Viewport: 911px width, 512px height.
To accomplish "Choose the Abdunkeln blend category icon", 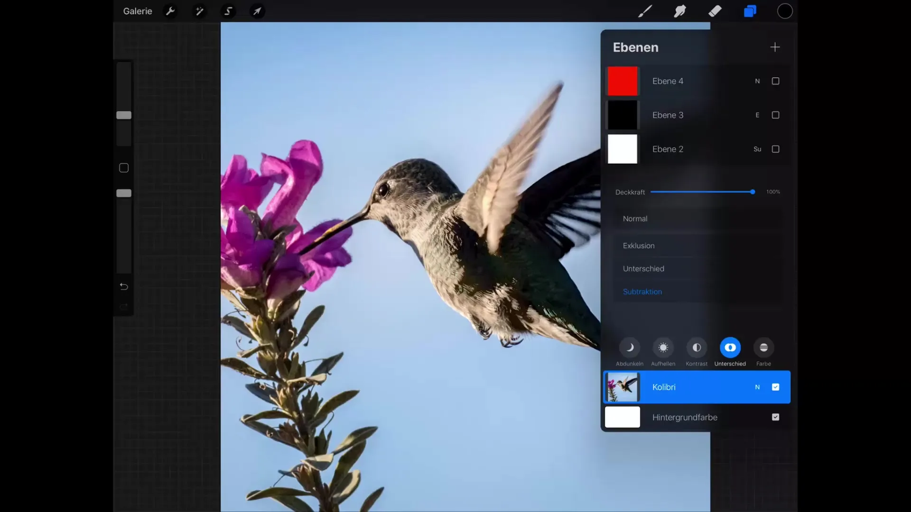I will click(x=630, y=347).
